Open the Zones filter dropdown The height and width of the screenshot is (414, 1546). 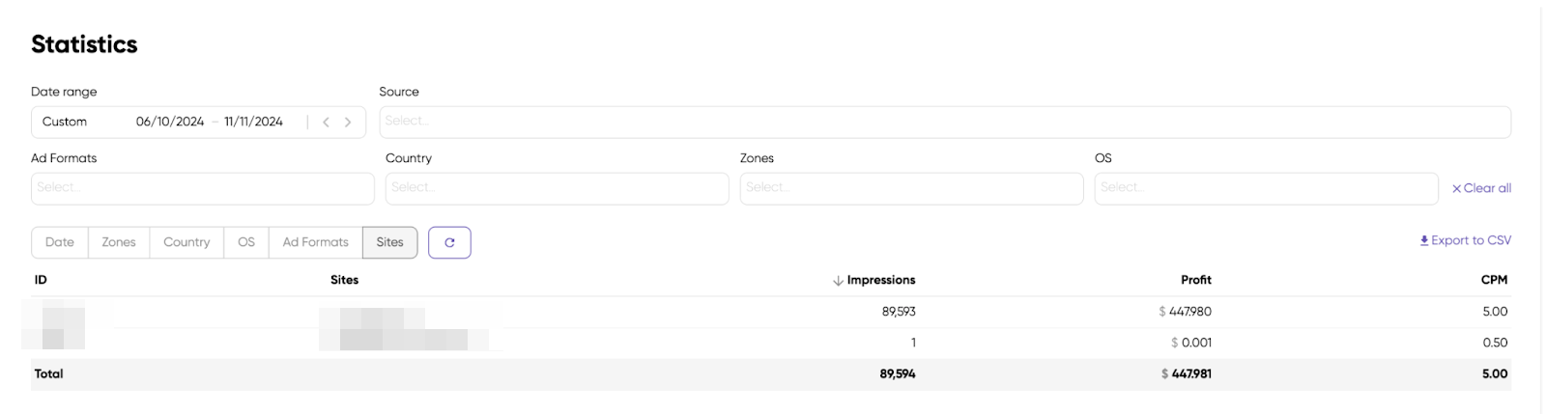click(x=911, y=188)
